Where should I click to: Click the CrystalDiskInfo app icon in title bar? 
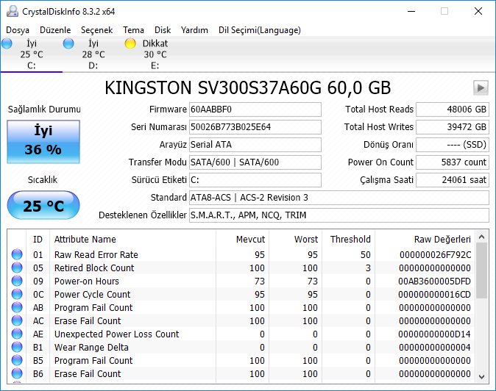pos(13,11)
